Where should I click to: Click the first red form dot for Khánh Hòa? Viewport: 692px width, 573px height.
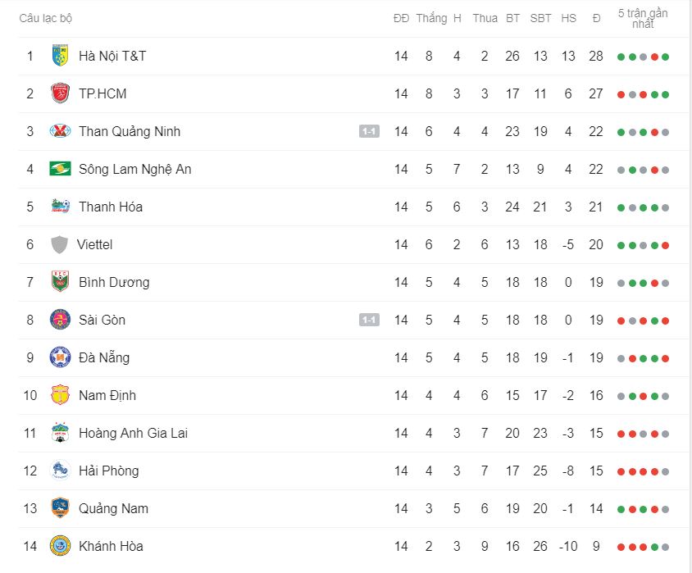[x=621, y=548]
